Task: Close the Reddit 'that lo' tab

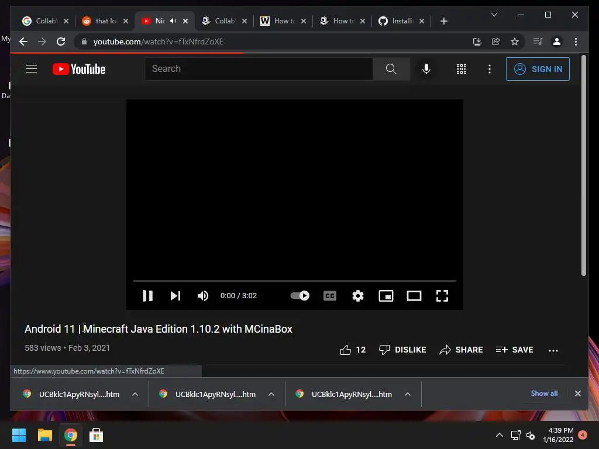Action: coord(126,21)
